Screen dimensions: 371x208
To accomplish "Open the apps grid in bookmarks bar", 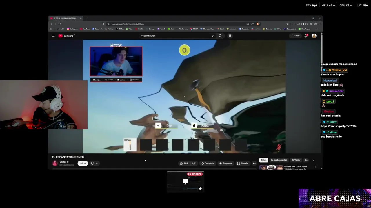I will 51,29.
